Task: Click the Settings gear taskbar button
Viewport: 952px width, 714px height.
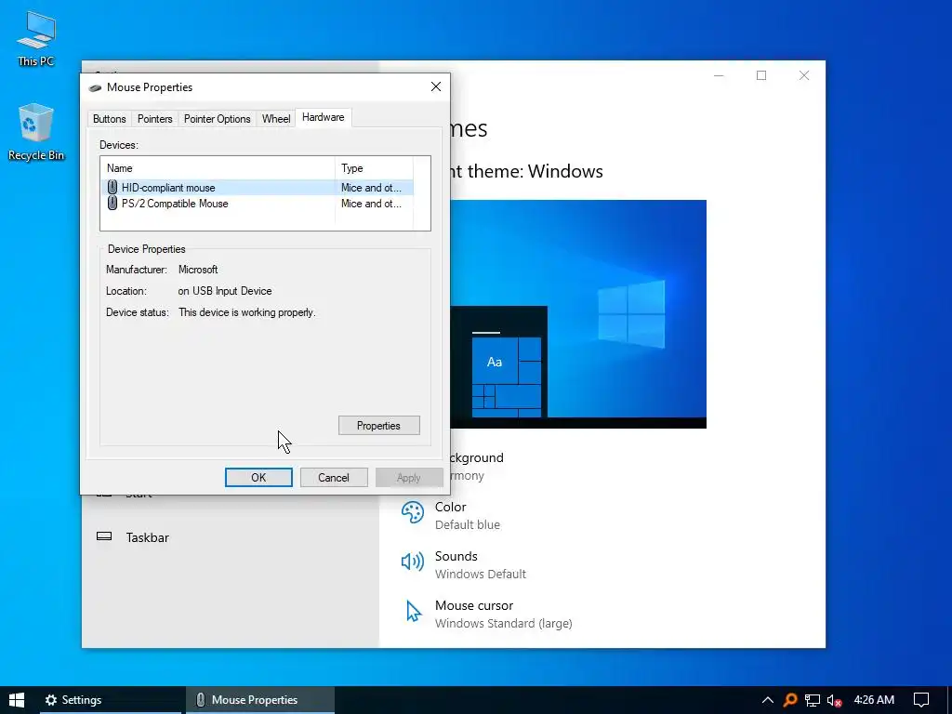Action: 111,700
